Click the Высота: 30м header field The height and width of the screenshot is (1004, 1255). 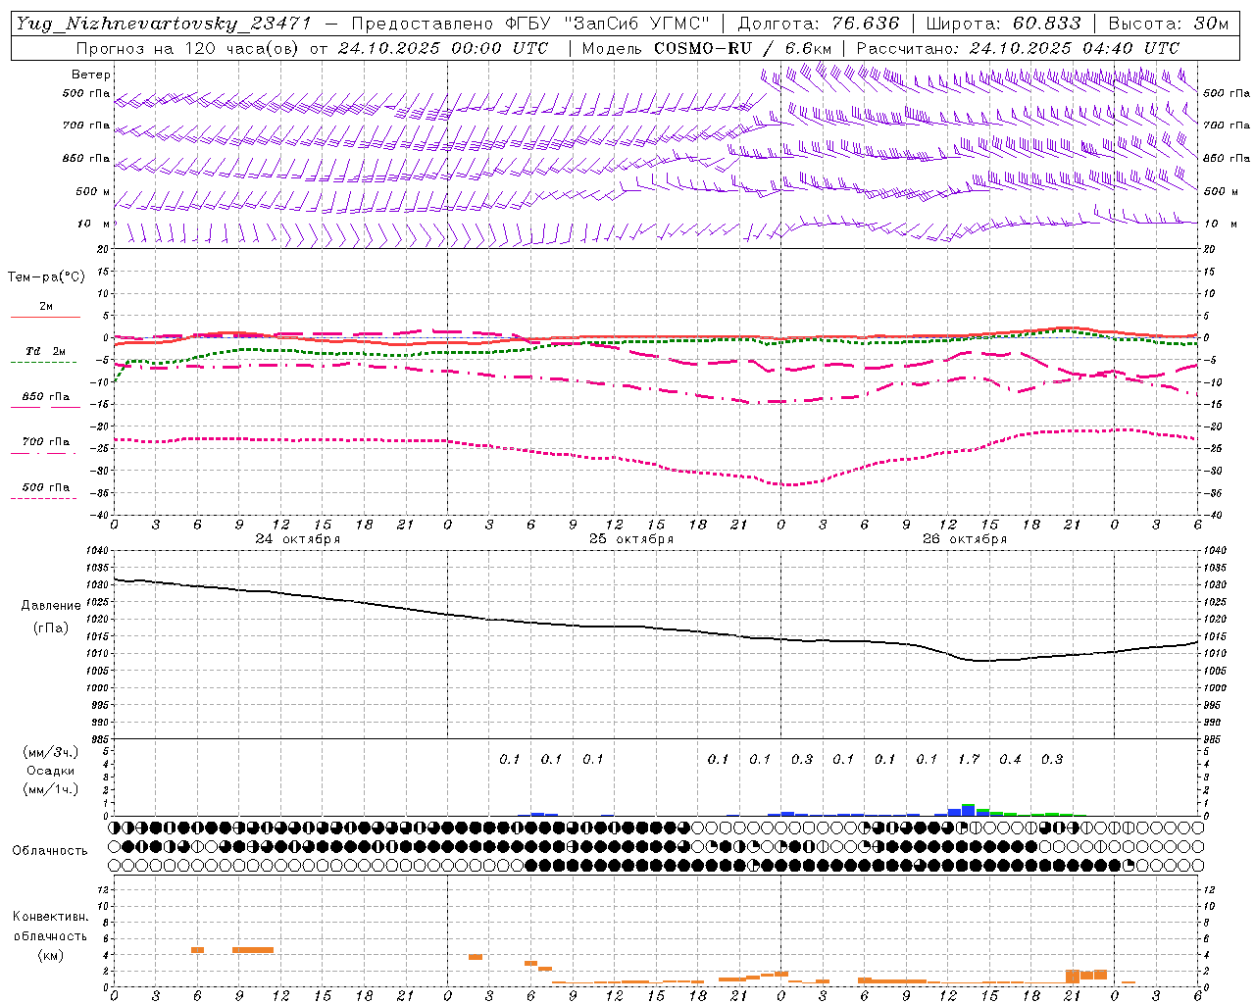click(1168, 24)
